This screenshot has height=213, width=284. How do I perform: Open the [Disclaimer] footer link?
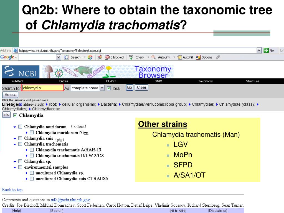pyautogui.click(x=218, y=211)
